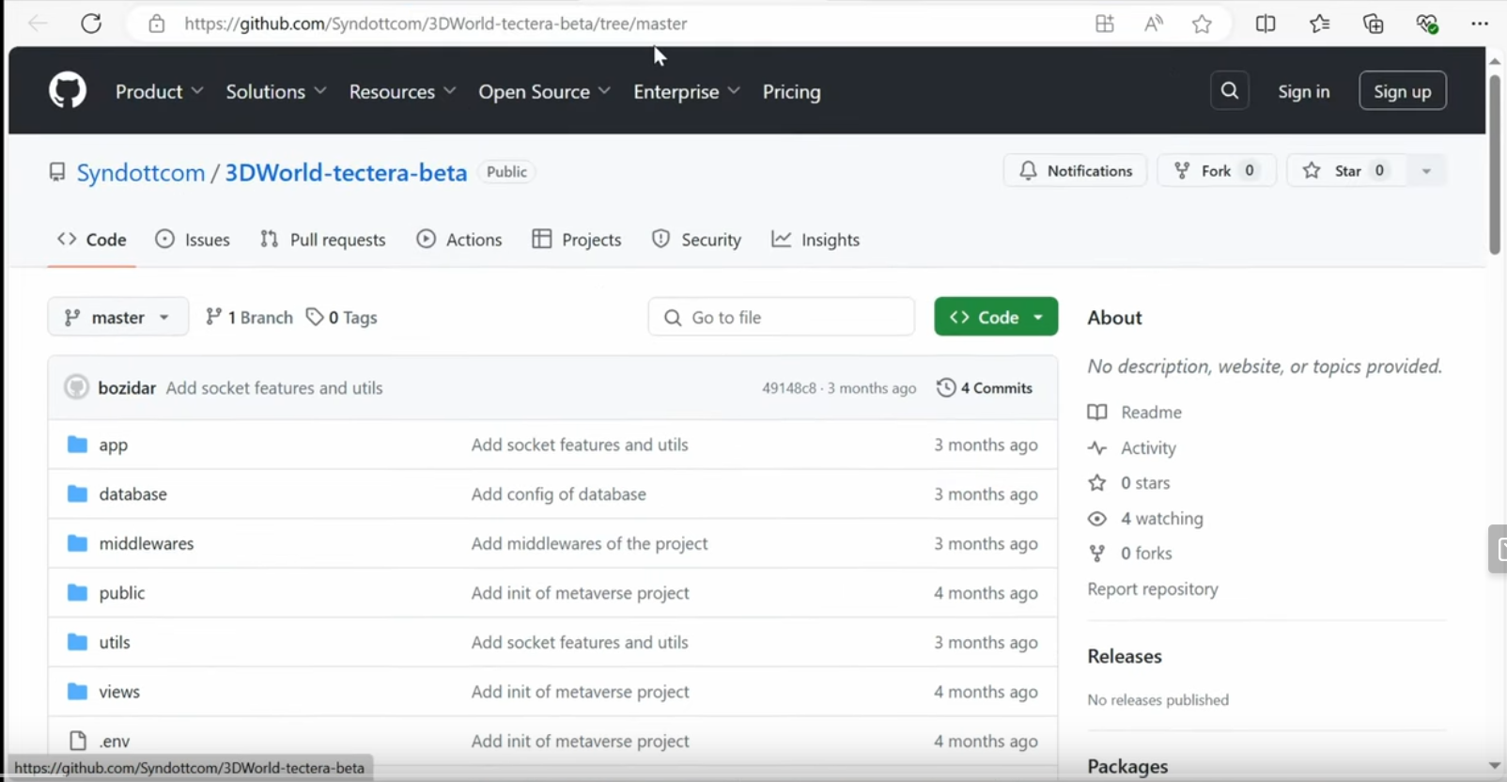Screen dimensions: 1507x782
Task: Add page to favorites star icon
Action: (1202, 24)
